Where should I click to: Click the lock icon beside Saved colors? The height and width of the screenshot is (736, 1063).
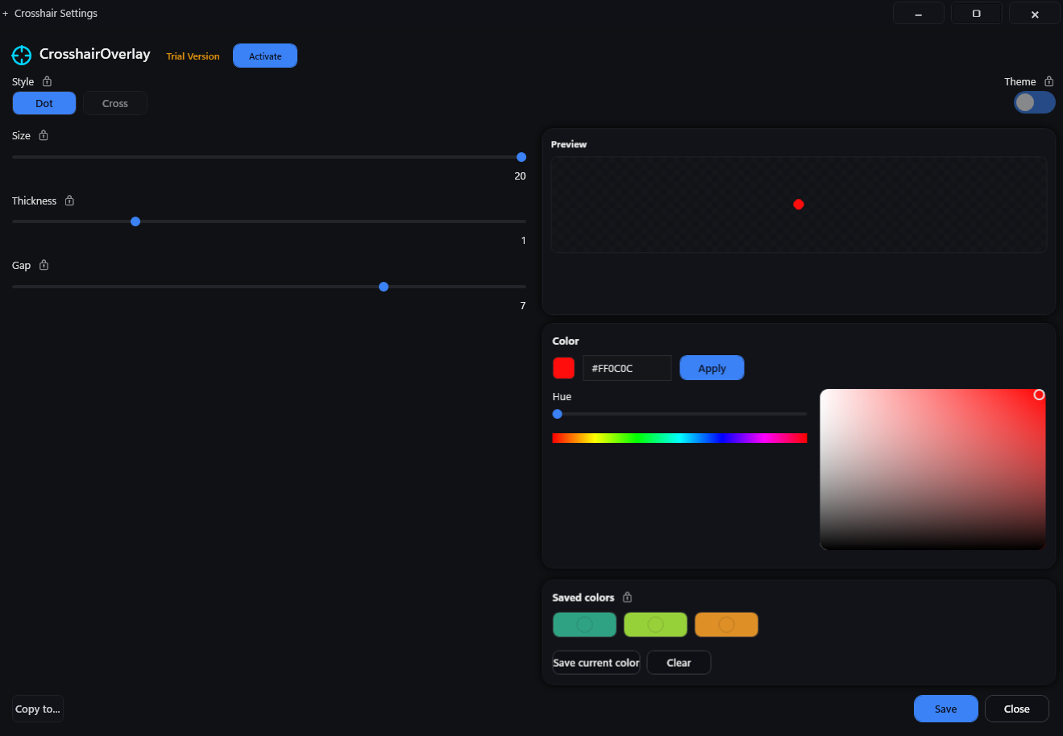628,597
